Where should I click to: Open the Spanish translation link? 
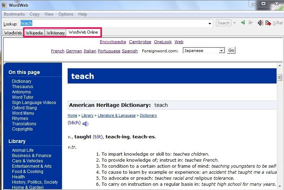(x=130, y=51)
